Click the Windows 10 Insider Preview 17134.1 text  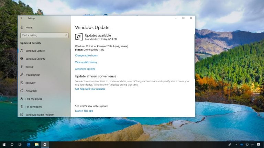101,46
